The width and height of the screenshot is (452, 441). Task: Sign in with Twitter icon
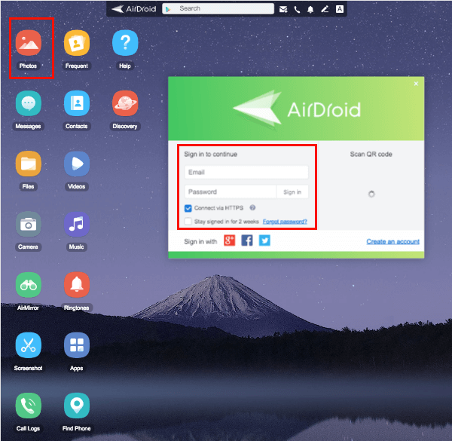click(264, 240)
